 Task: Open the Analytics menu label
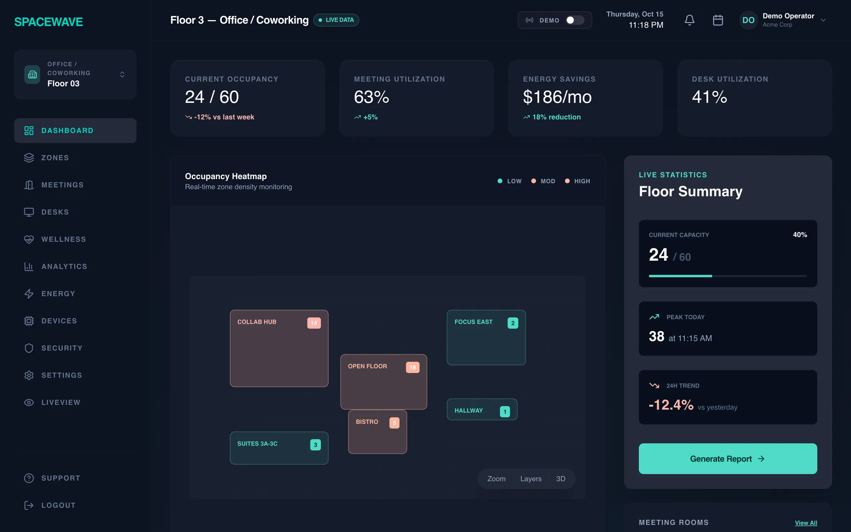[64, 266]
